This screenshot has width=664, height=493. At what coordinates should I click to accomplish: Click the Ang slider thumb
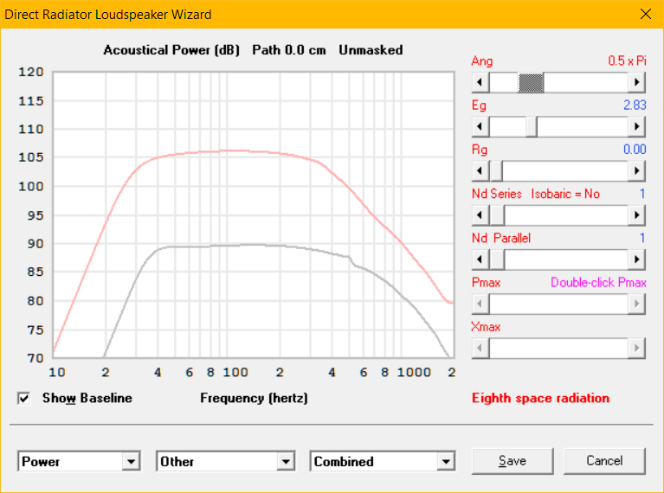[x=531, y=82]
